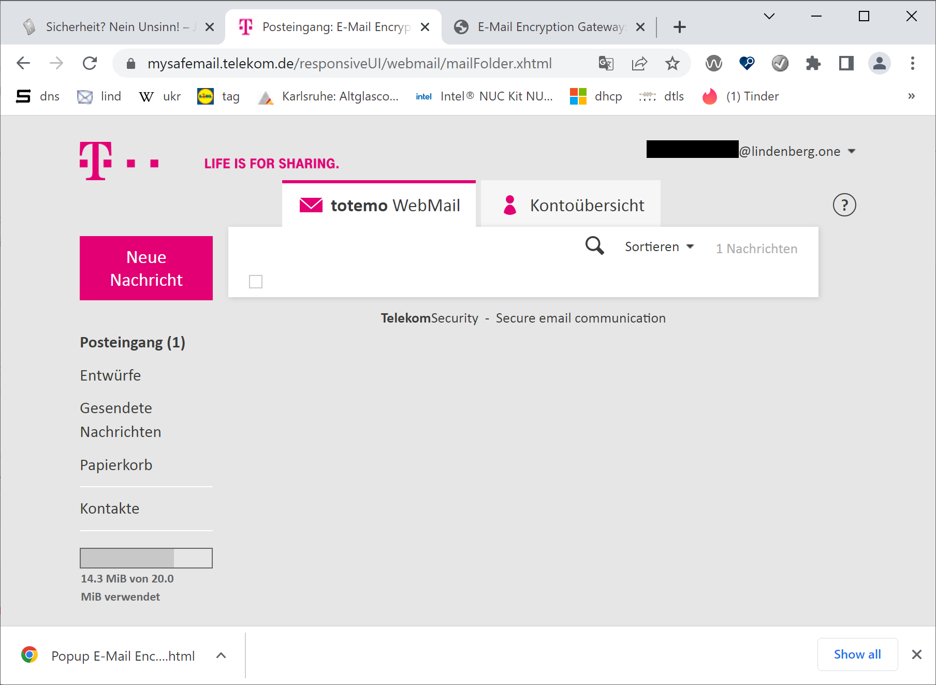Click the search magnifier in the mail list
This screenshot has width=936, height=685.
click(x=594, y=245)
